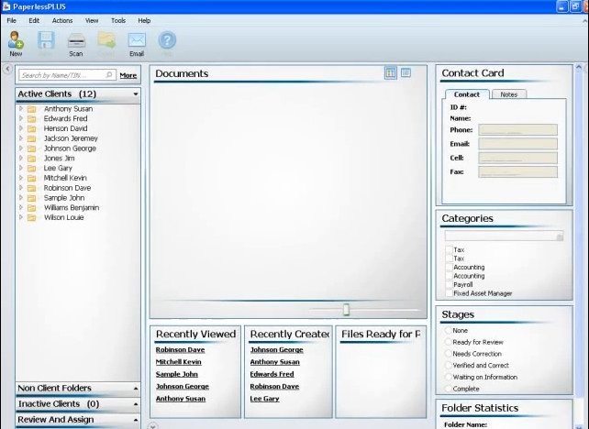Expand Wilson Louie tree node arrow
This screenshot has height=429, width=589.
click(x=21, y=217)
